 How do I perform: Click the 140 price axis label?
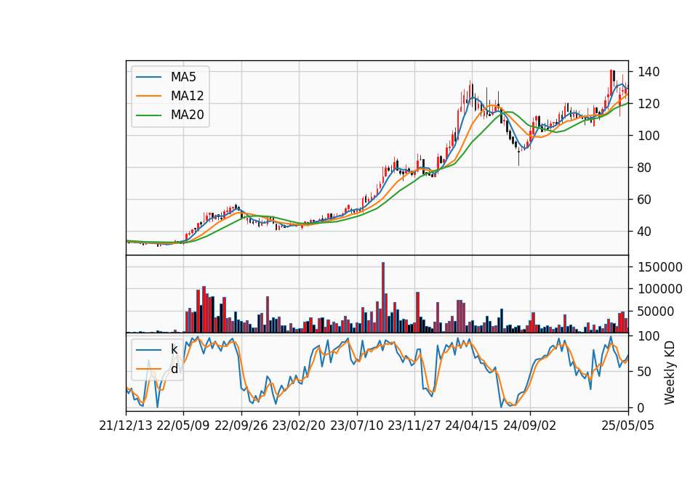point(649,72)
